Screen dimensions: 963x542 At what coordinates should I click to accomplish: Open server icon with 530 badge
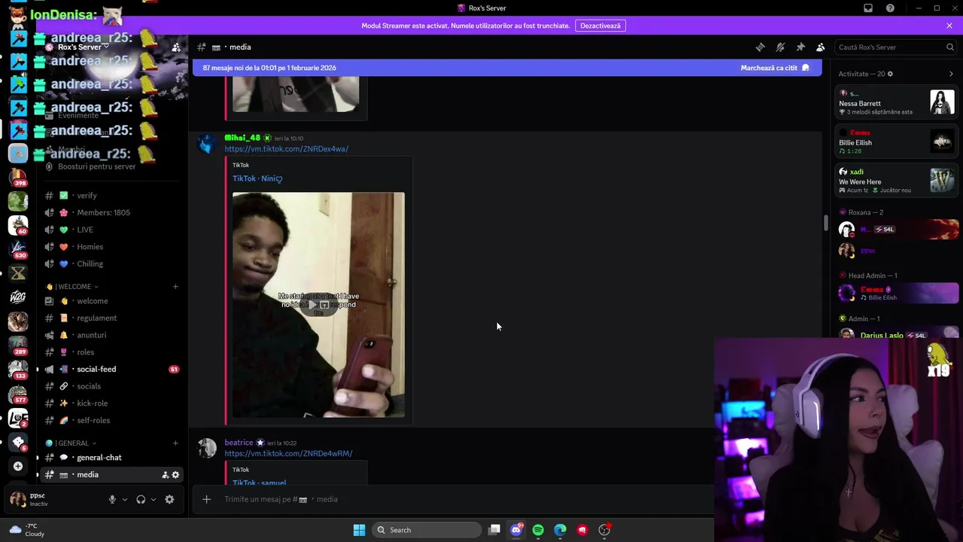(18, 249)
